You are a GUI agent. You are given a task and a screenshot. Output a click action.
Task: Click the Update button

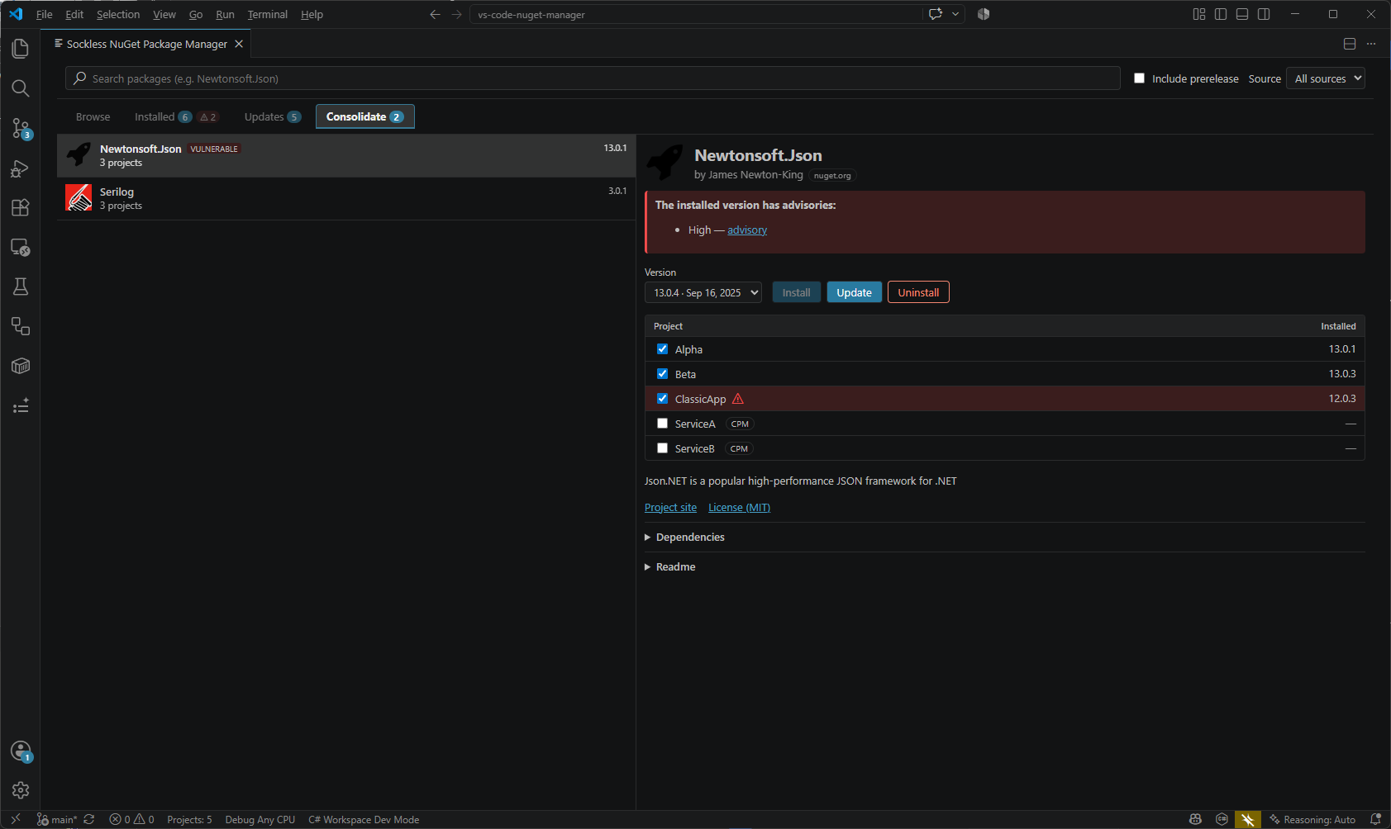coord(854,292)
